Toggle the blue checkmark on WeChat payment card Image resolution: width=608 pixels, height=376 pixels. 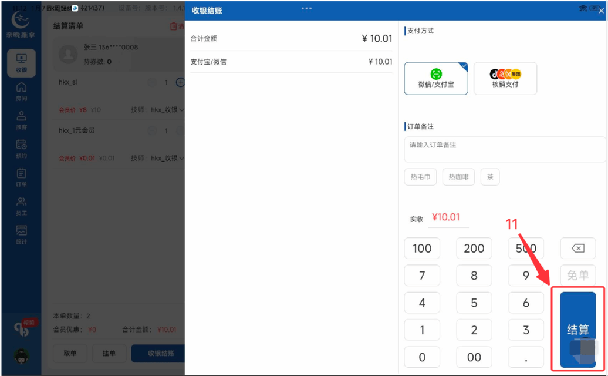pyautogui.click(x=464, y=66)
